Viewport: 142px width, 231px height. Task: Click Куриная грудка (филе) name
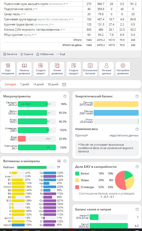pos(19,25)
